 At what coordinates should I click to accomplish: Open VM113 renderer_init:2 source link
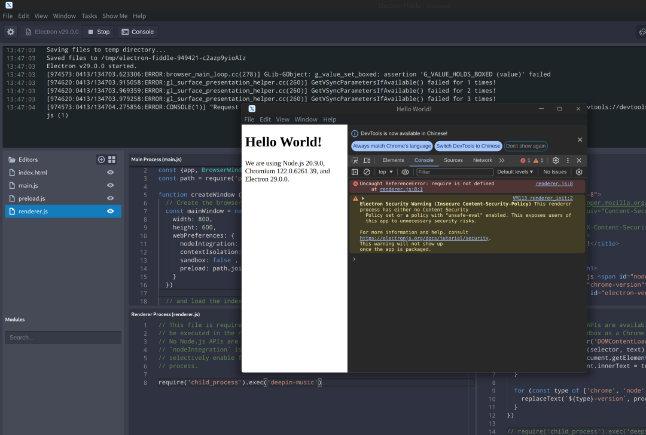tap(543, 198)
